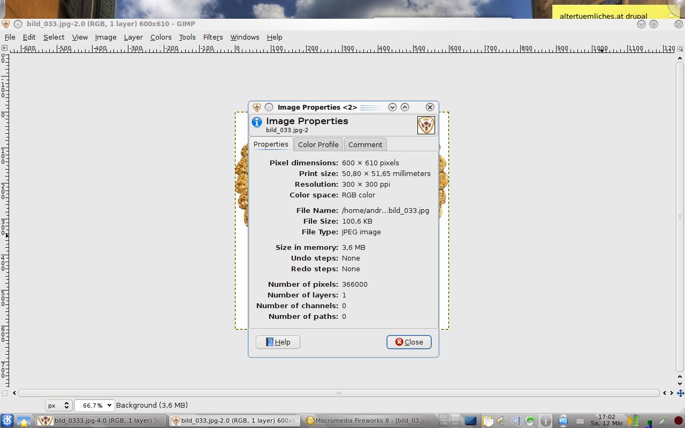The width and height of the screenshot is (685, 428).
Task: Click the navigation cross icon at canvas corner
Action: [x=680, y=393]
